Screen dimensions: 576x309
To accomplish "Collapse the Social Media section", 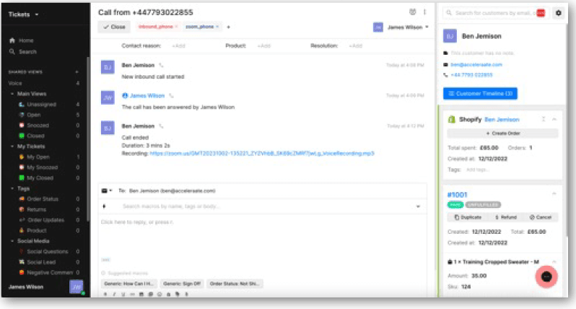I will tap(12, 241).
